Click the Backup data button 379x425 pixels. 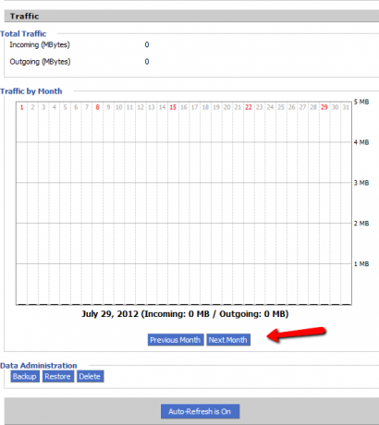click(x=25, y=376)
